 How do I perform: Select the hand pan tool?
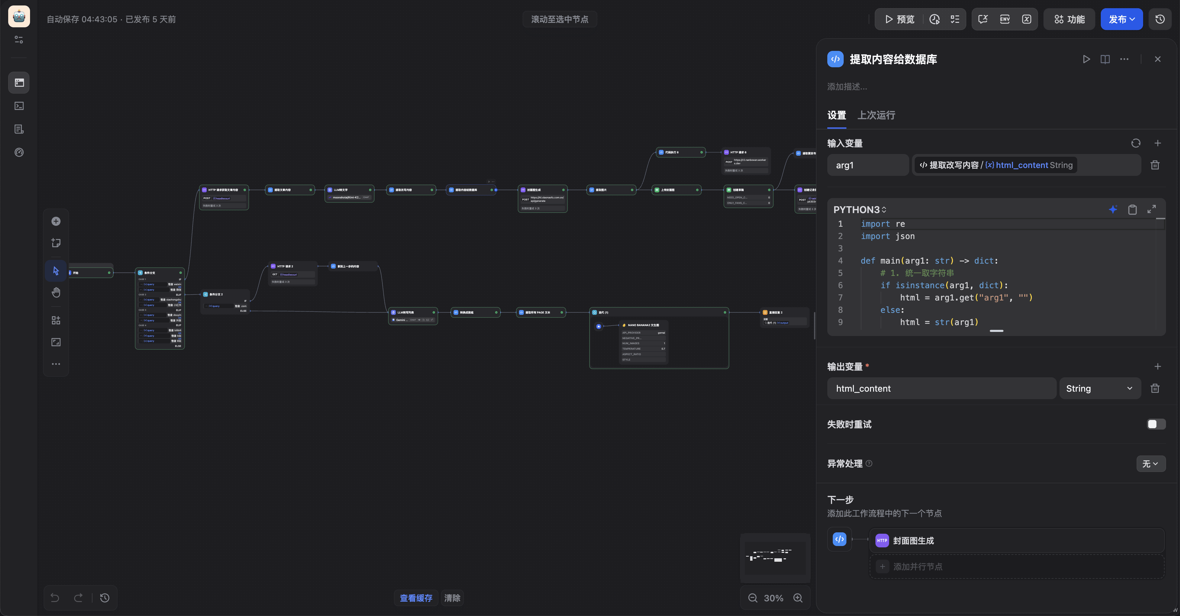pyautogui.click(x=56, y=292)
